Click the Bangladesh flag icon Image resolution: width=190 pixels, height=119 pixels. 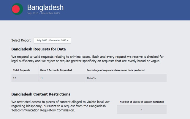click(17, 10)
